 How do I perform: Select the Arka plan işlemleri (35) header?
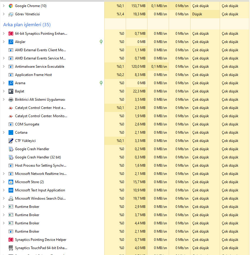(x=27, y=25)
